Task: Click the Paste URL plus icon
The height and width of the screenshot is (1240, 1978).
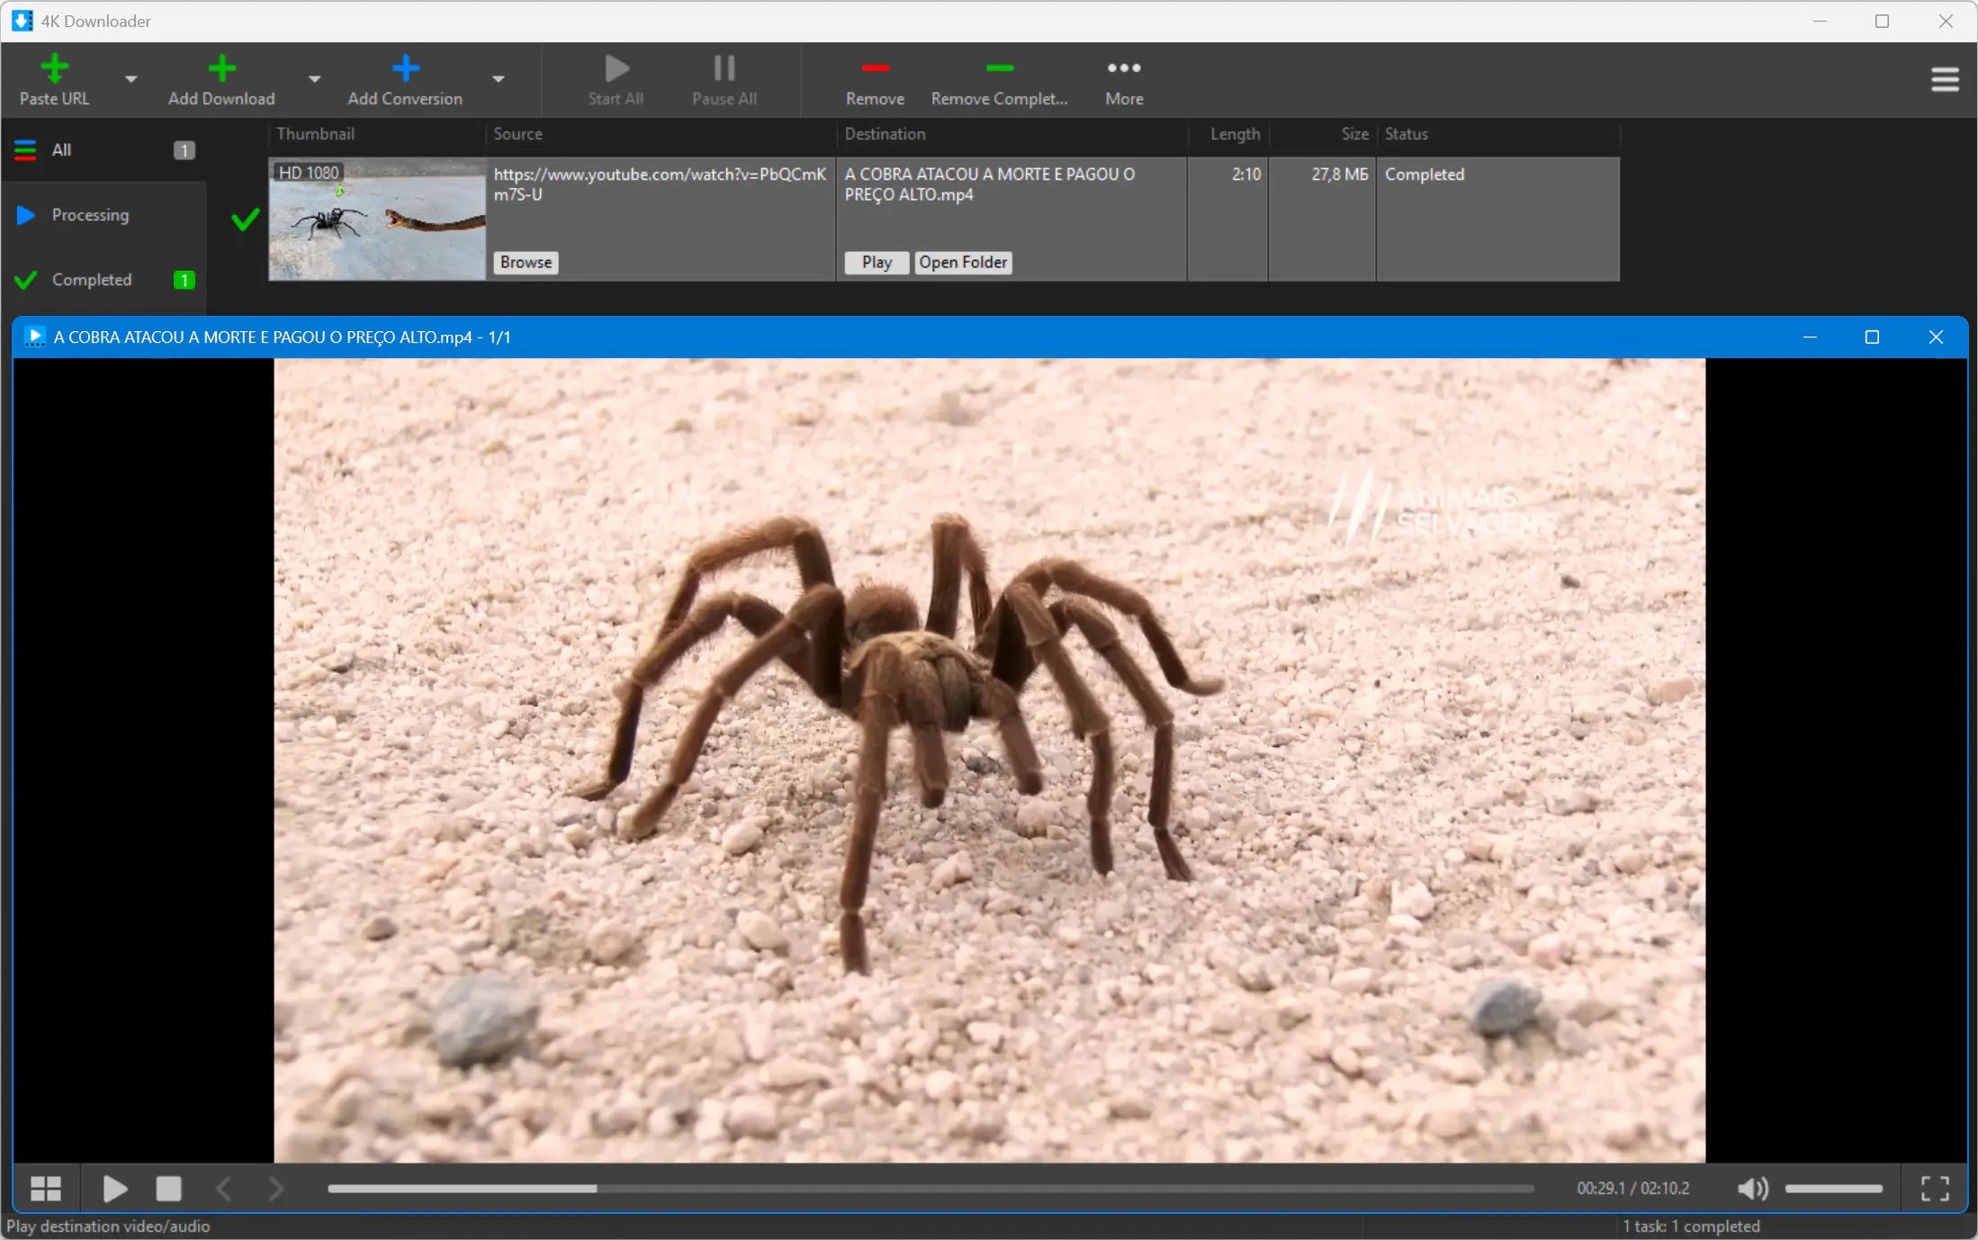Action: coord(54,68)
